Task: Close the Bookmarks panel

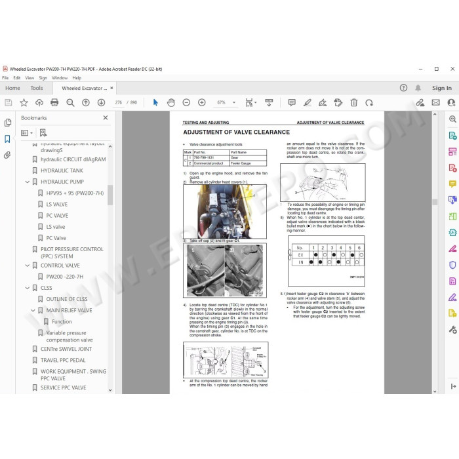Action: (106, 117)
